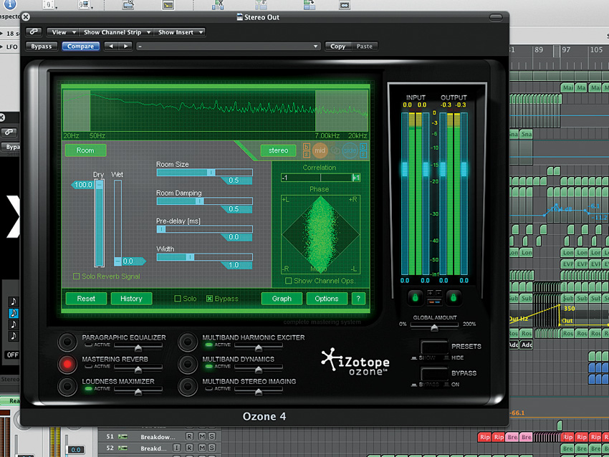609x457 pixels.
Task: Expand the Show Channel Strip dropdown
Action: [117, 32]
